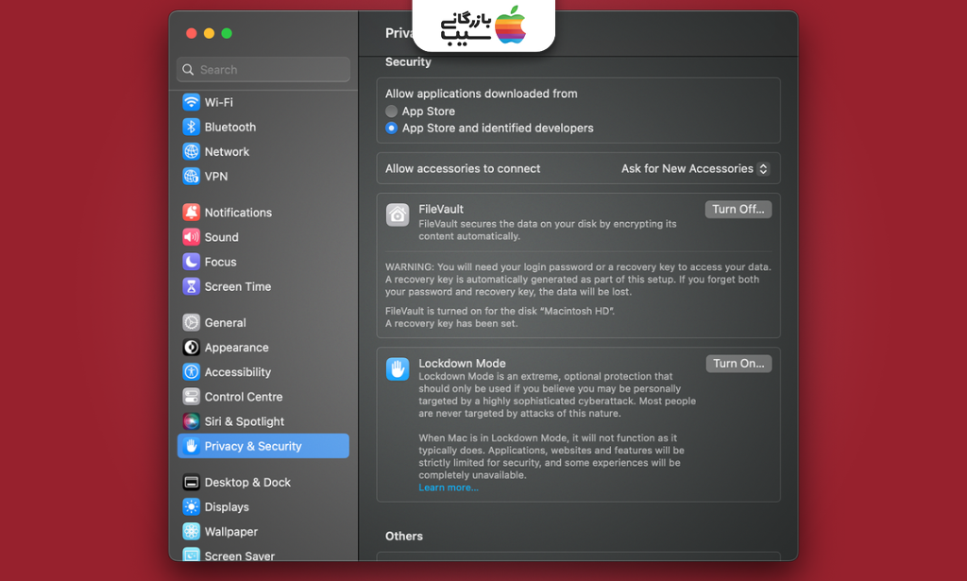Click the VPN sidebar icon
The width and height of the screenshot is (967, 581).
click(x=191, y=176)
